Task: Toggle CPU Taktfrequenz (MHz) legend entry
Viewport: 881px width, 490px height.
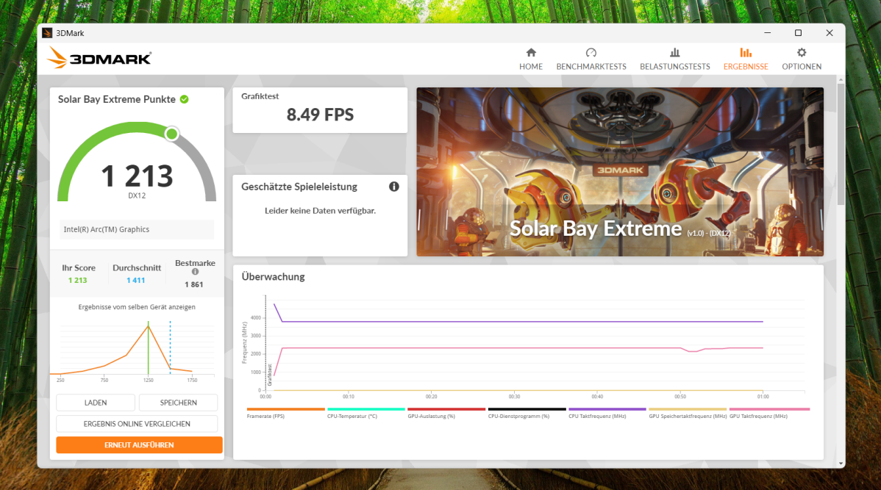Action: [607, 413]
